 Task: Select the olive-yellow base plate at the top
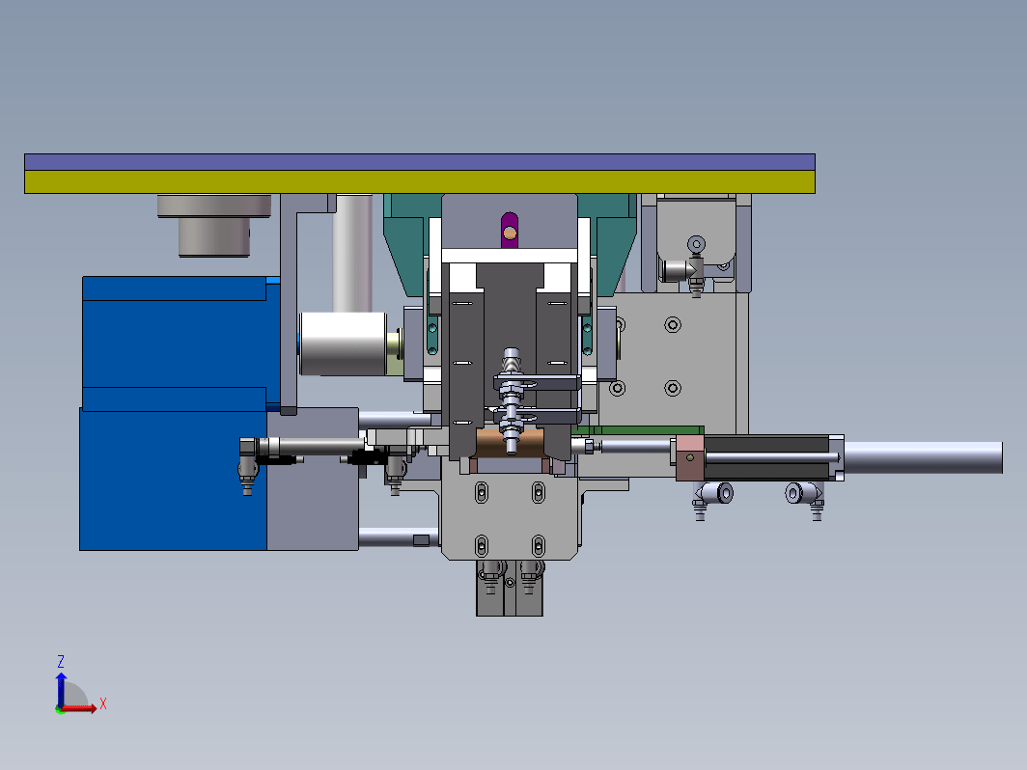coord(419,181)
